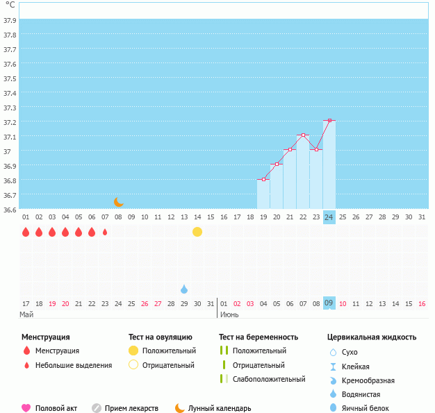435x413 pixels.
Task: Click the temperature point on day 22
Action: [x=303, y=135]
